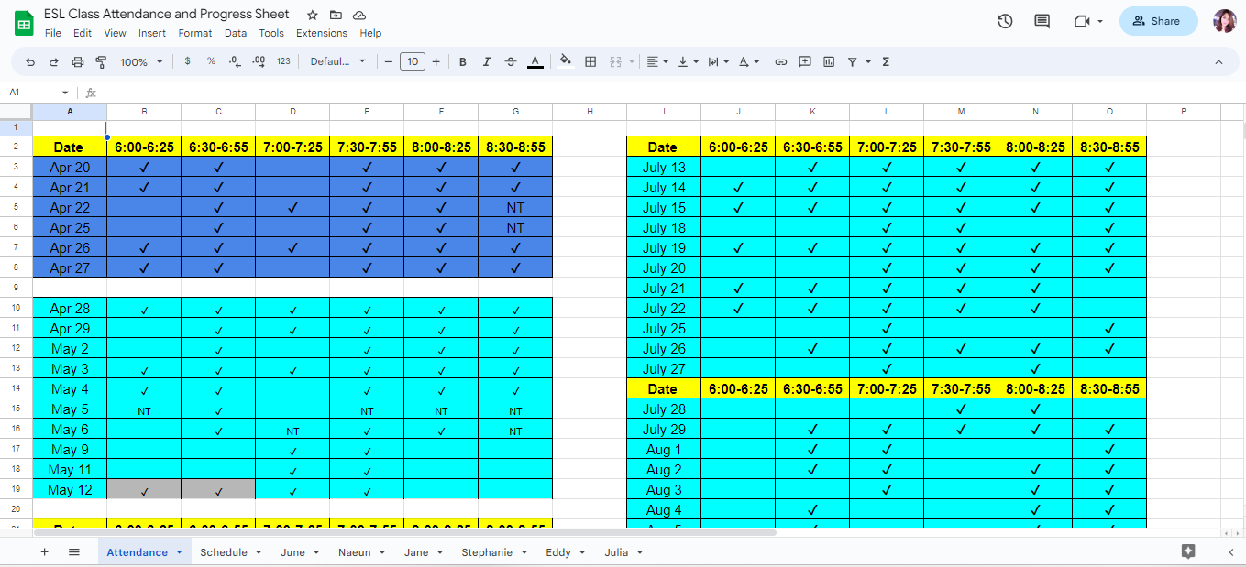Image resolution: width=1246 pixels, height=567 pixels.
Task: Toggle bold formatting
Action: tap(462, 61)
